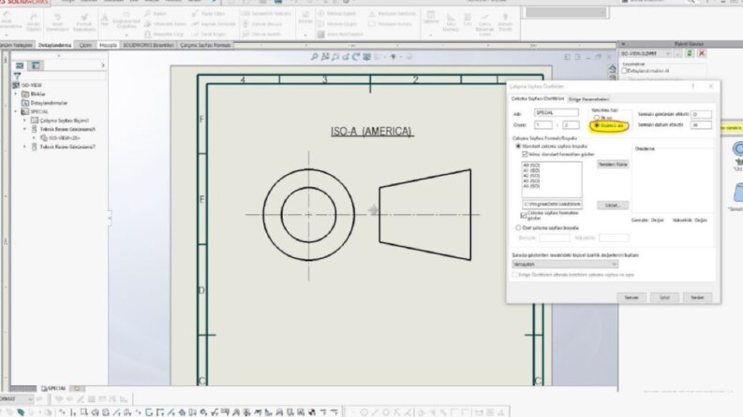This screenshot has height=417, width=743.
Task: Click the Zoom to Fit magnifier icon
Action: [x=314, y=57]
